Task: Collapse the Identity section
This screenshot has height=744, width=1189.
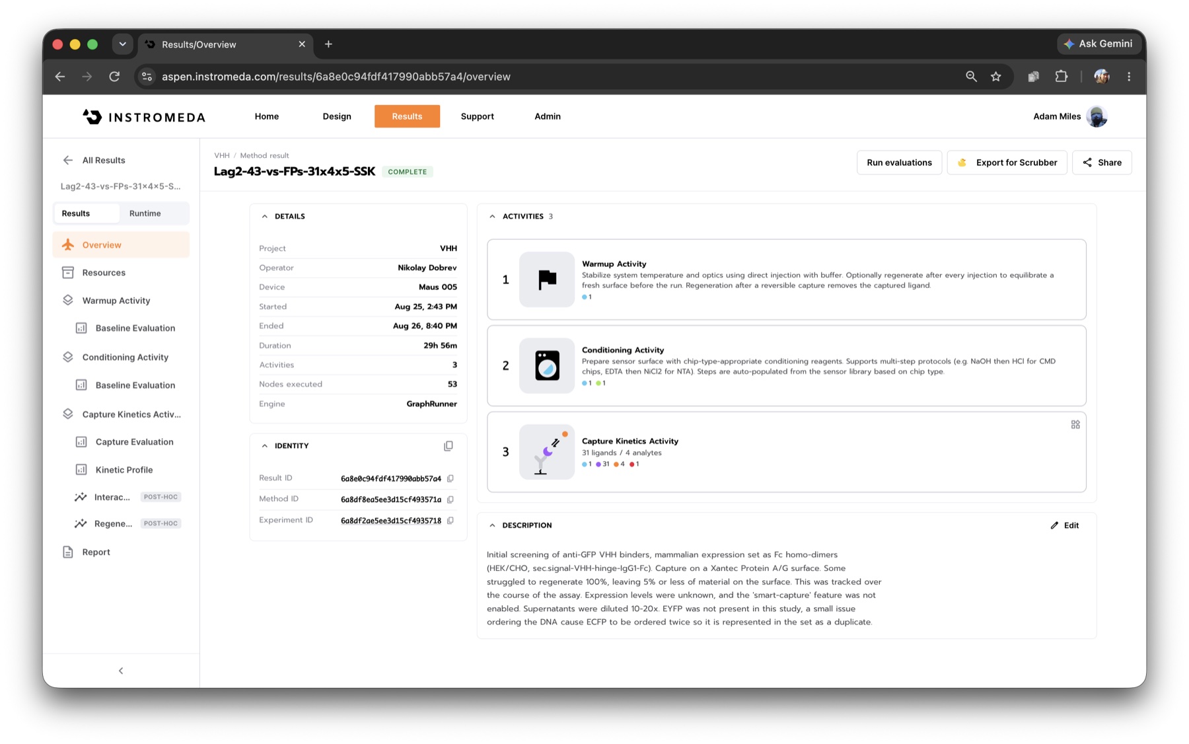Action: coord(265,446)
